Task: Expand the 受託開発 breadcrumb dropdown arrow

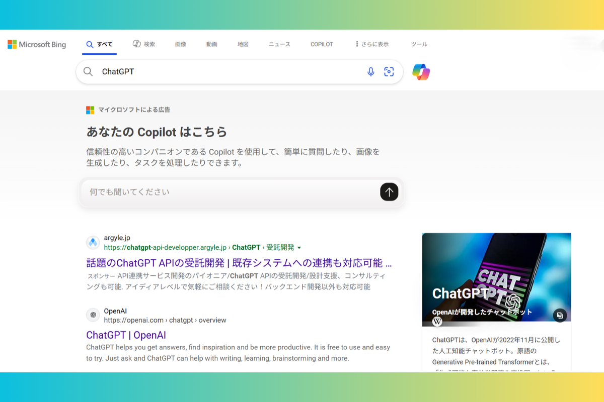Action: (x=299, y=247)
